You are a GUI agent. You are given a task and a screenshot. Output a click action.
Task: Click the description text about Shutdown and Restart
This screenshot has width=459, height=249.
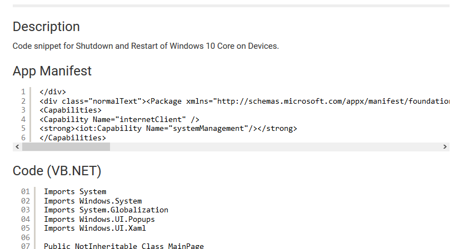pos(146,46)
